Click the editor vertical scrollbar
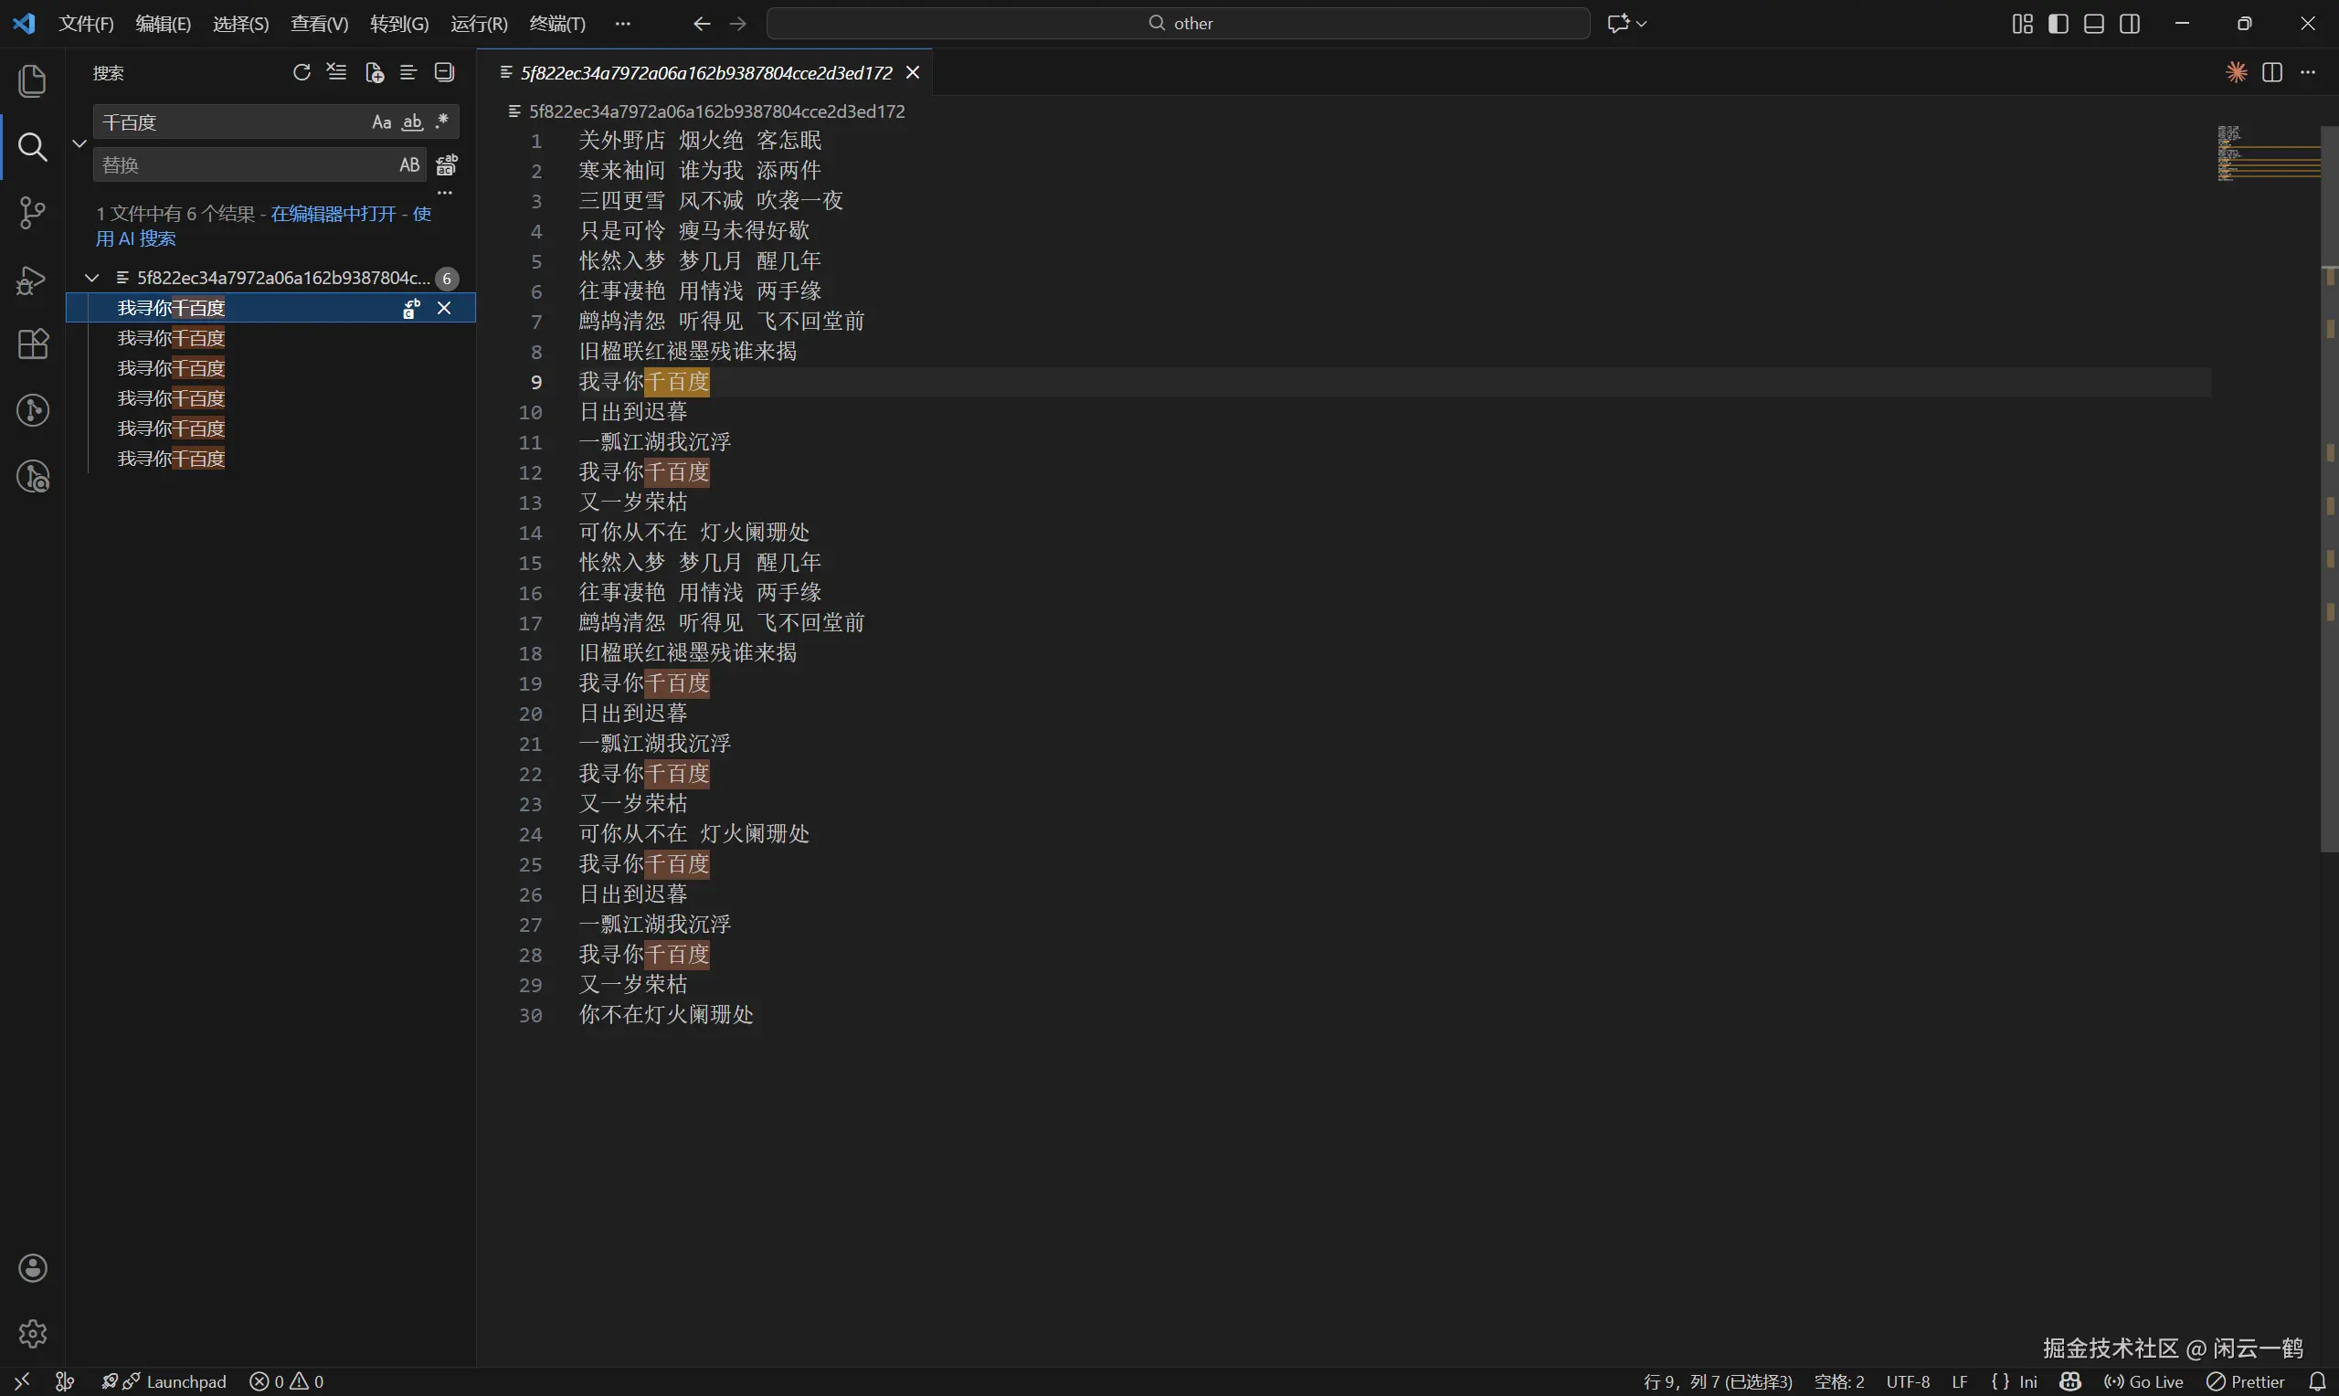This screenshot has height=1396, width=2339. (x=2329, y=489)
